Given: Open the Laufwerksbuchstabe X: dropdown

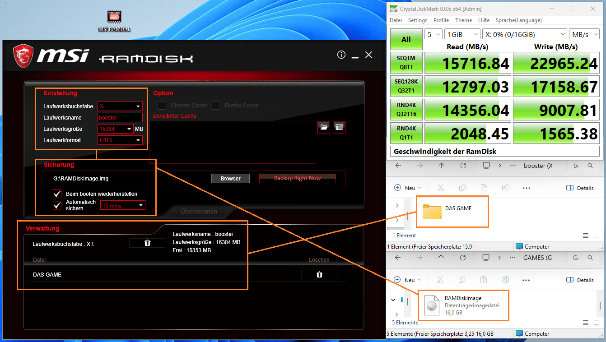Looking at the screenshot, I should coord(120,106).
